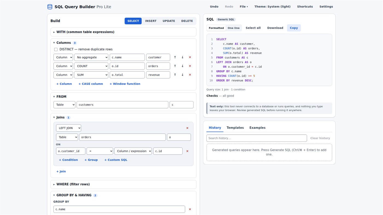Viewport: 383px width, 215px height.
Task: Open the File menu
Action: coord(244,7)
